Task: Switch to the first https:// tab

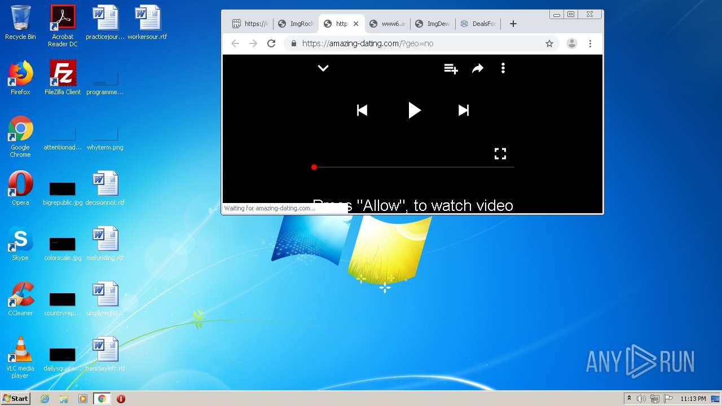Action: pyautogui.click(x=250, y=24)
